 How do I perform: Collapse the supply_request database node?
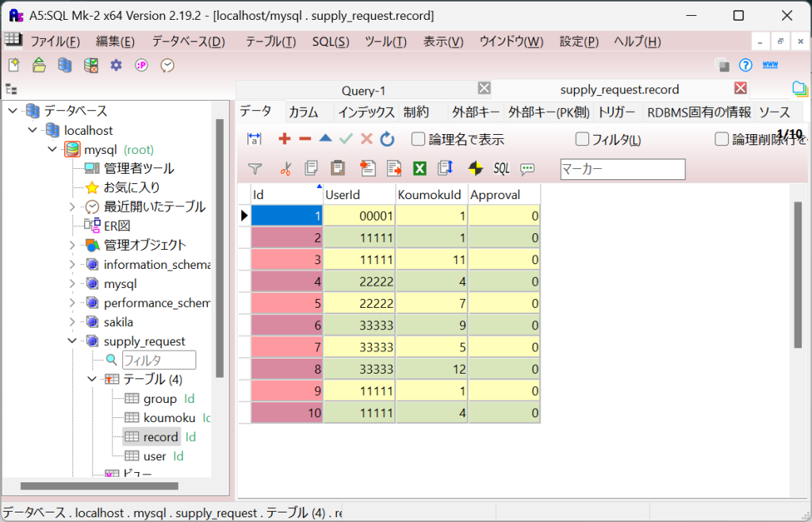72,341
